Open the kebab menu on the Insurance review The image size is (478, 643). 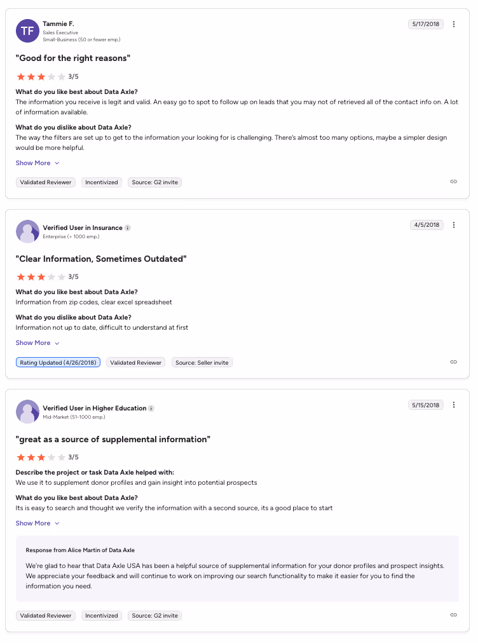click(454, 224)
